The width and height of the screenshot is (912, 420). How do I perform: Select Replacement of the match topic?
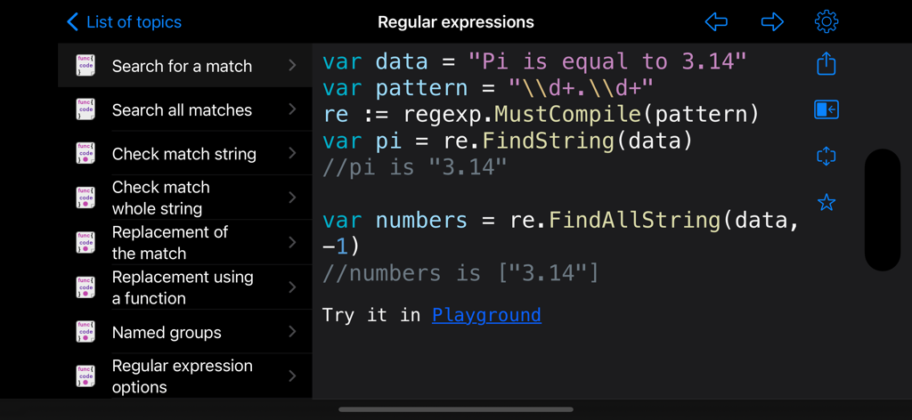pyautogui.click(x=169, y=242)
